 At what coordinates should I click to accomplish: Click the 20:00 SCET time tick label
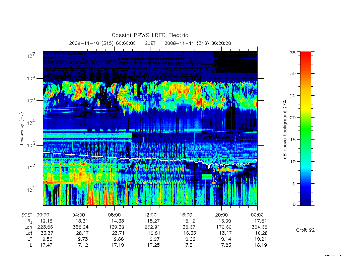222,215
